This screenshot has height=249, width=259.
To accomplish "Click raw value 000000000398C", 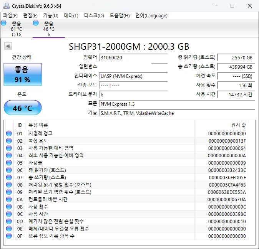I will pos(227,214).
